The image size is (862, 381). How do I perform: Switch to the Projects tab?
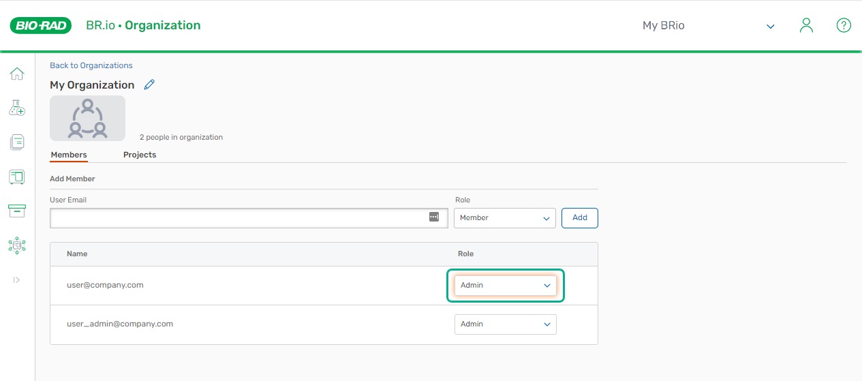[140, 155]
